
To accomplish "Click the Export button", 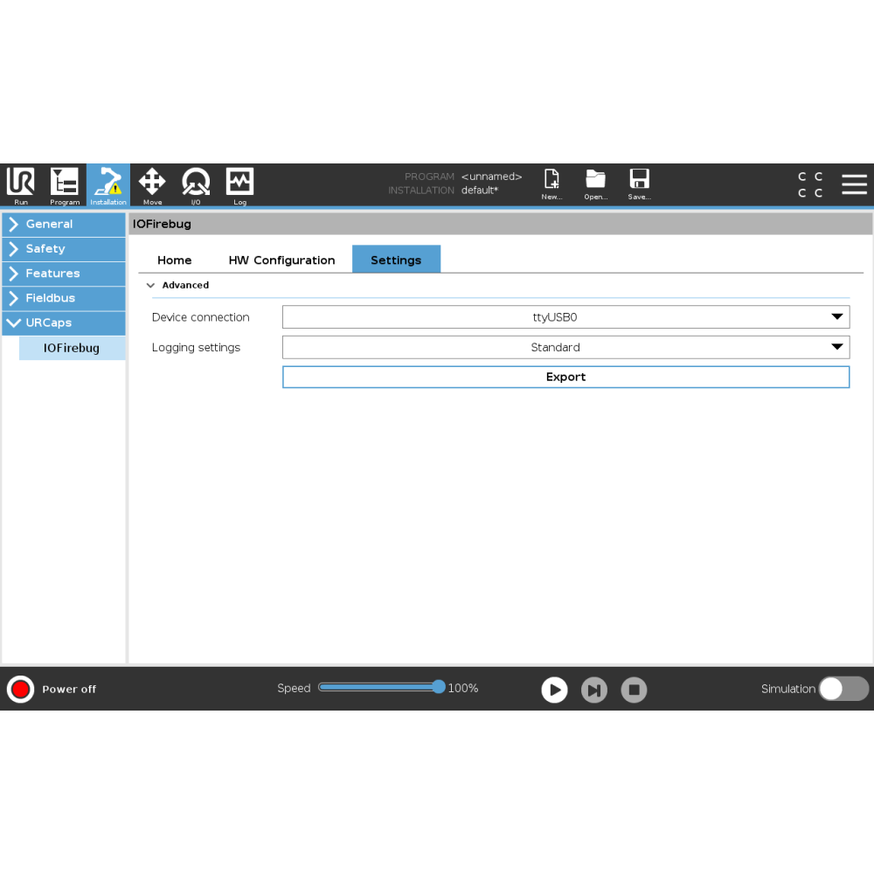I will (565, 377).
